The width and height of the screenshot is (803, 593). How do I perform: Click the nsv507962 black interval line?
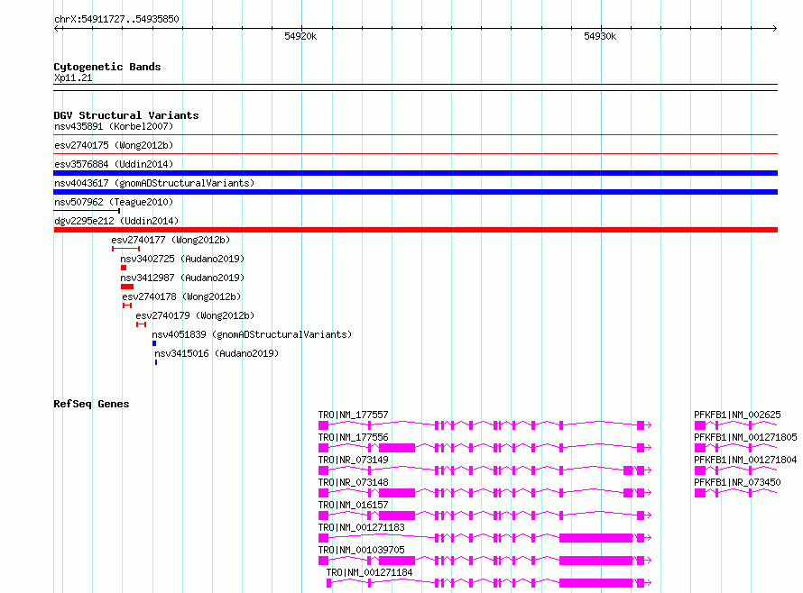pyautogui.click(x=87, y=210)
